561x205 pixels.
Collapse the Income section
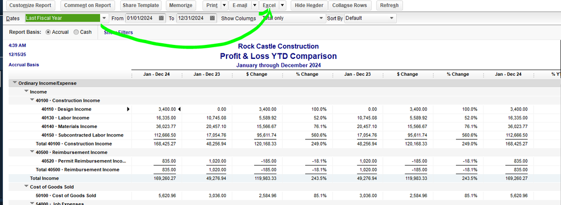[x=26, y=92]
